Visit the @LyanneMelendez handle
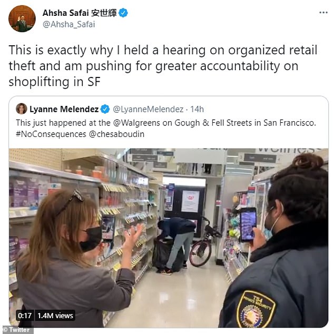Viewport: 334px width, 334px height. pyautogui.click(x=148, y=109)
